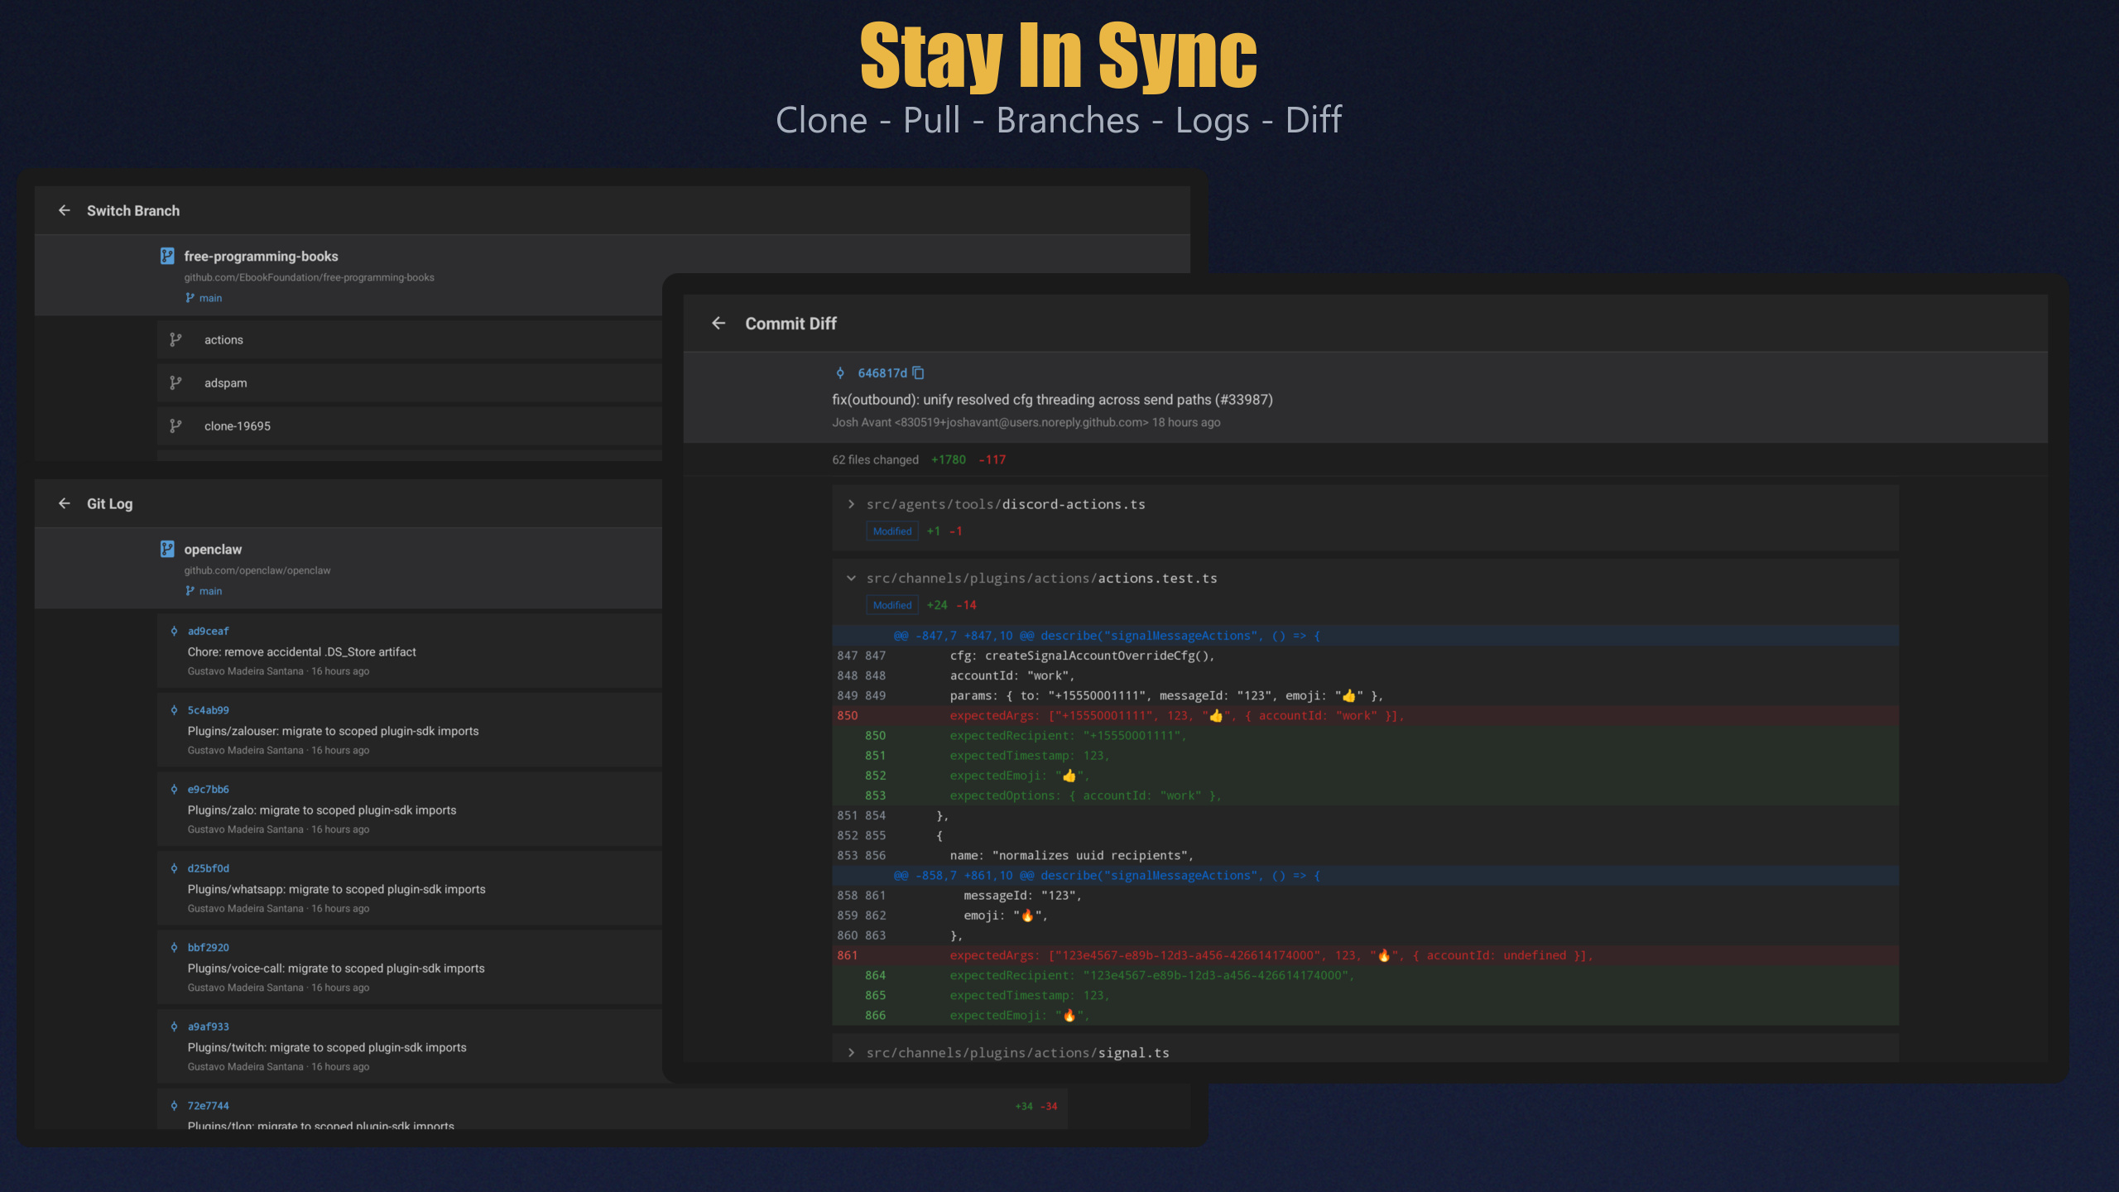Click the openclaw repository icon
The width and height of the screenshot is (2119, 1192).
click(x=167, y=549)
